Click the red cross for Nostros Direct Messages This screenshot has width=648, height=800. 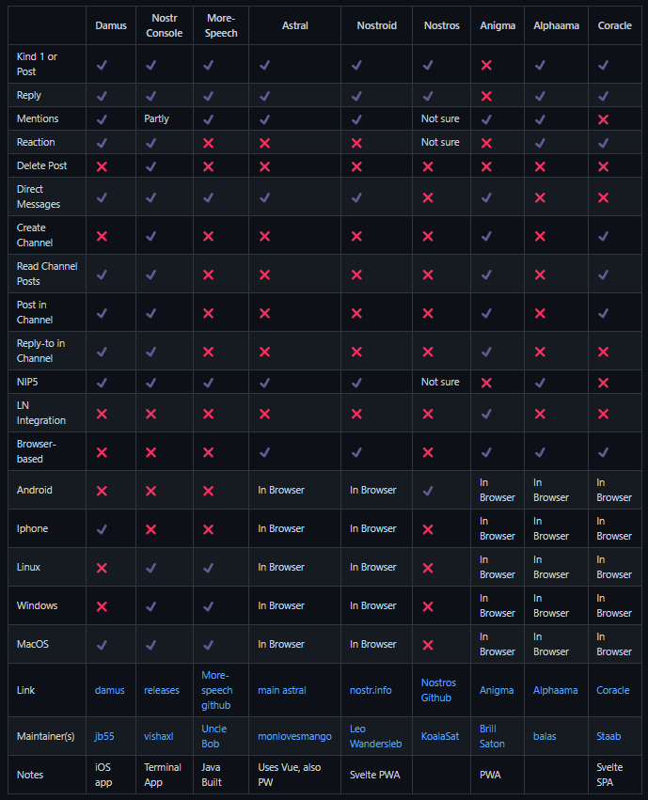(x=428, y=197)
